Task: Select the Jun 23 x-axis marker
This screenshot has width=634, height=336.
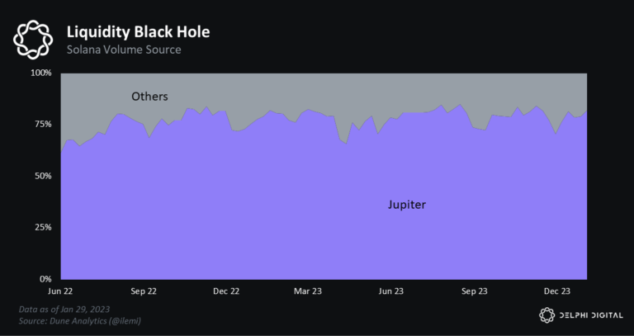Action: point(390,291)
